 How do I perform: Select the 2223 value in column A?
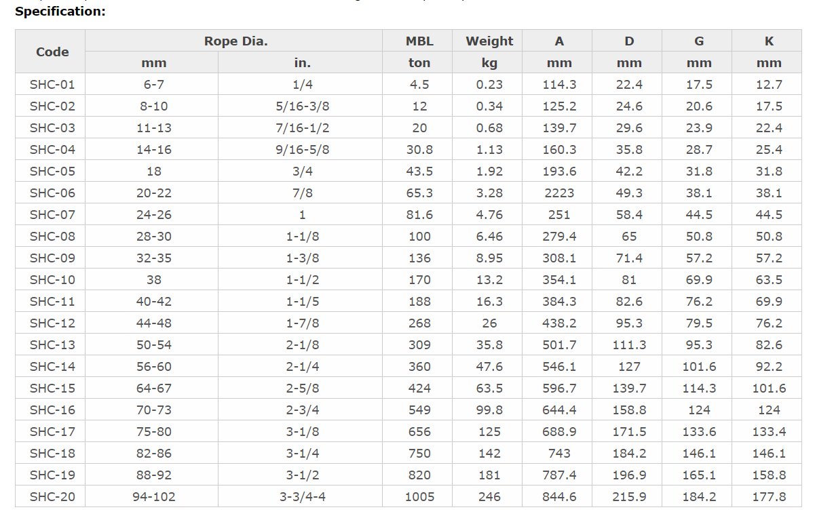click(x=559, y=193)
